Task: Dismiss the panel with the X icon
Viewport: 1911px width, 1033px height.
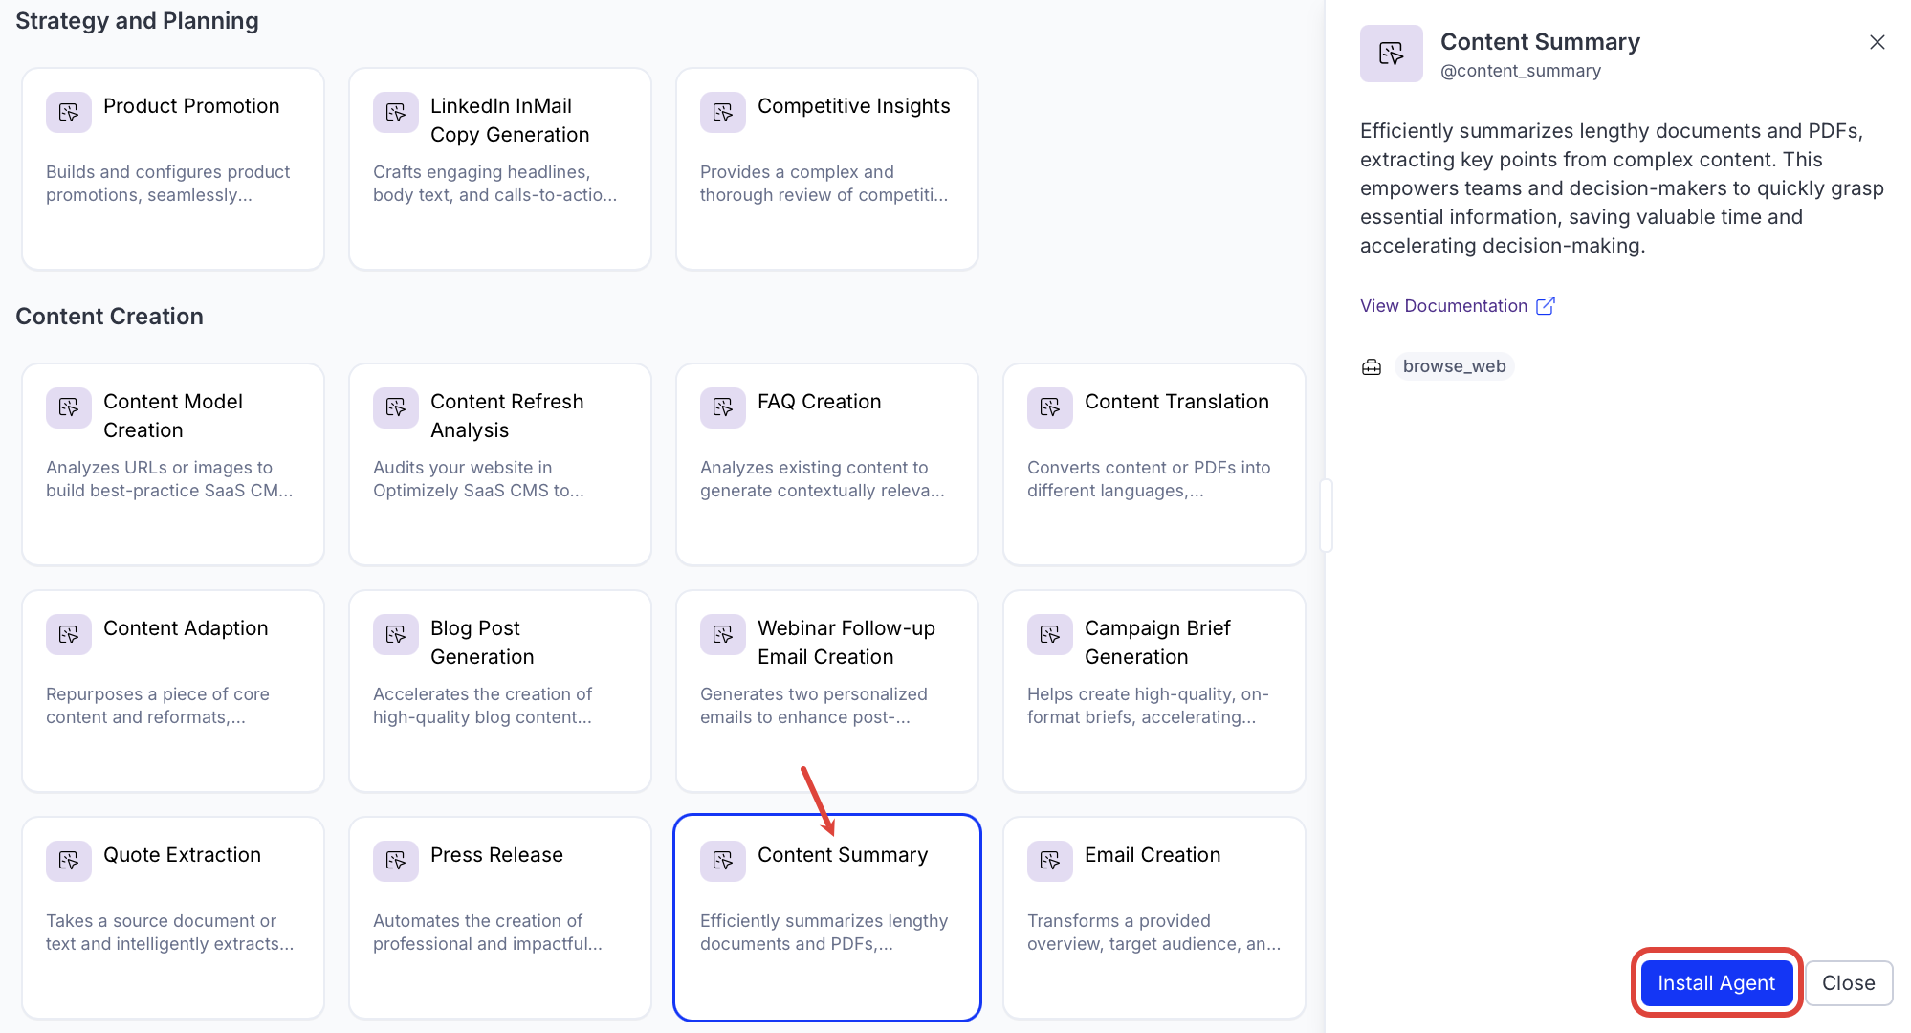Action: 1878,42
